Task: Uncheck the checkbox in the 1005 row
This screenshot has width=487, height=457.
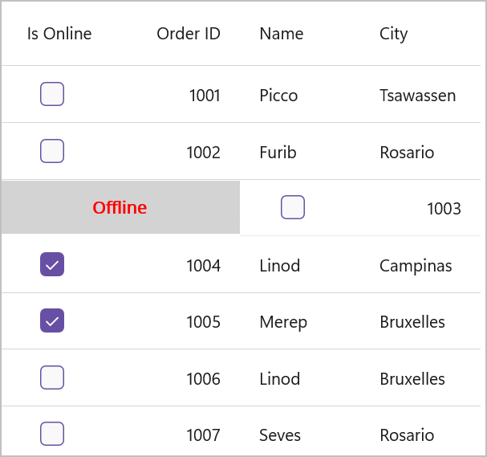Action: click(52, 321)
